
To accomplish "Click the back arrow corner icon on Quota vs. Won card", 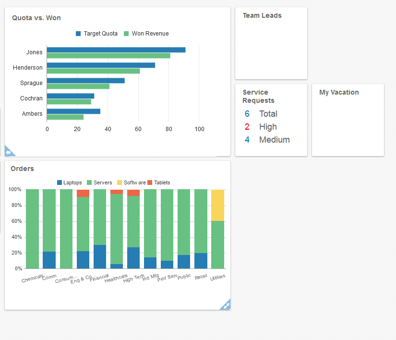I will 9,152.
